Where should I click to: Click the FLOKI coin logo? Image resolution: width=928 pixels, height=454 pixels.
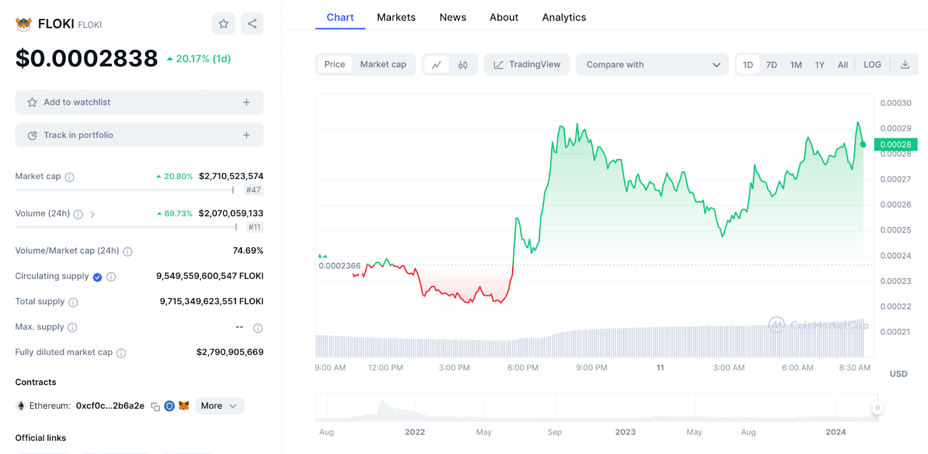24,24
